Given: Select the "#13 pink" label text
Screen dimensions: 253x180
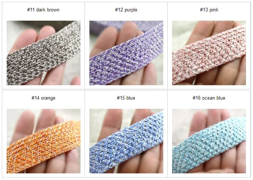Looking at the screenshot, I should [209, 10].
